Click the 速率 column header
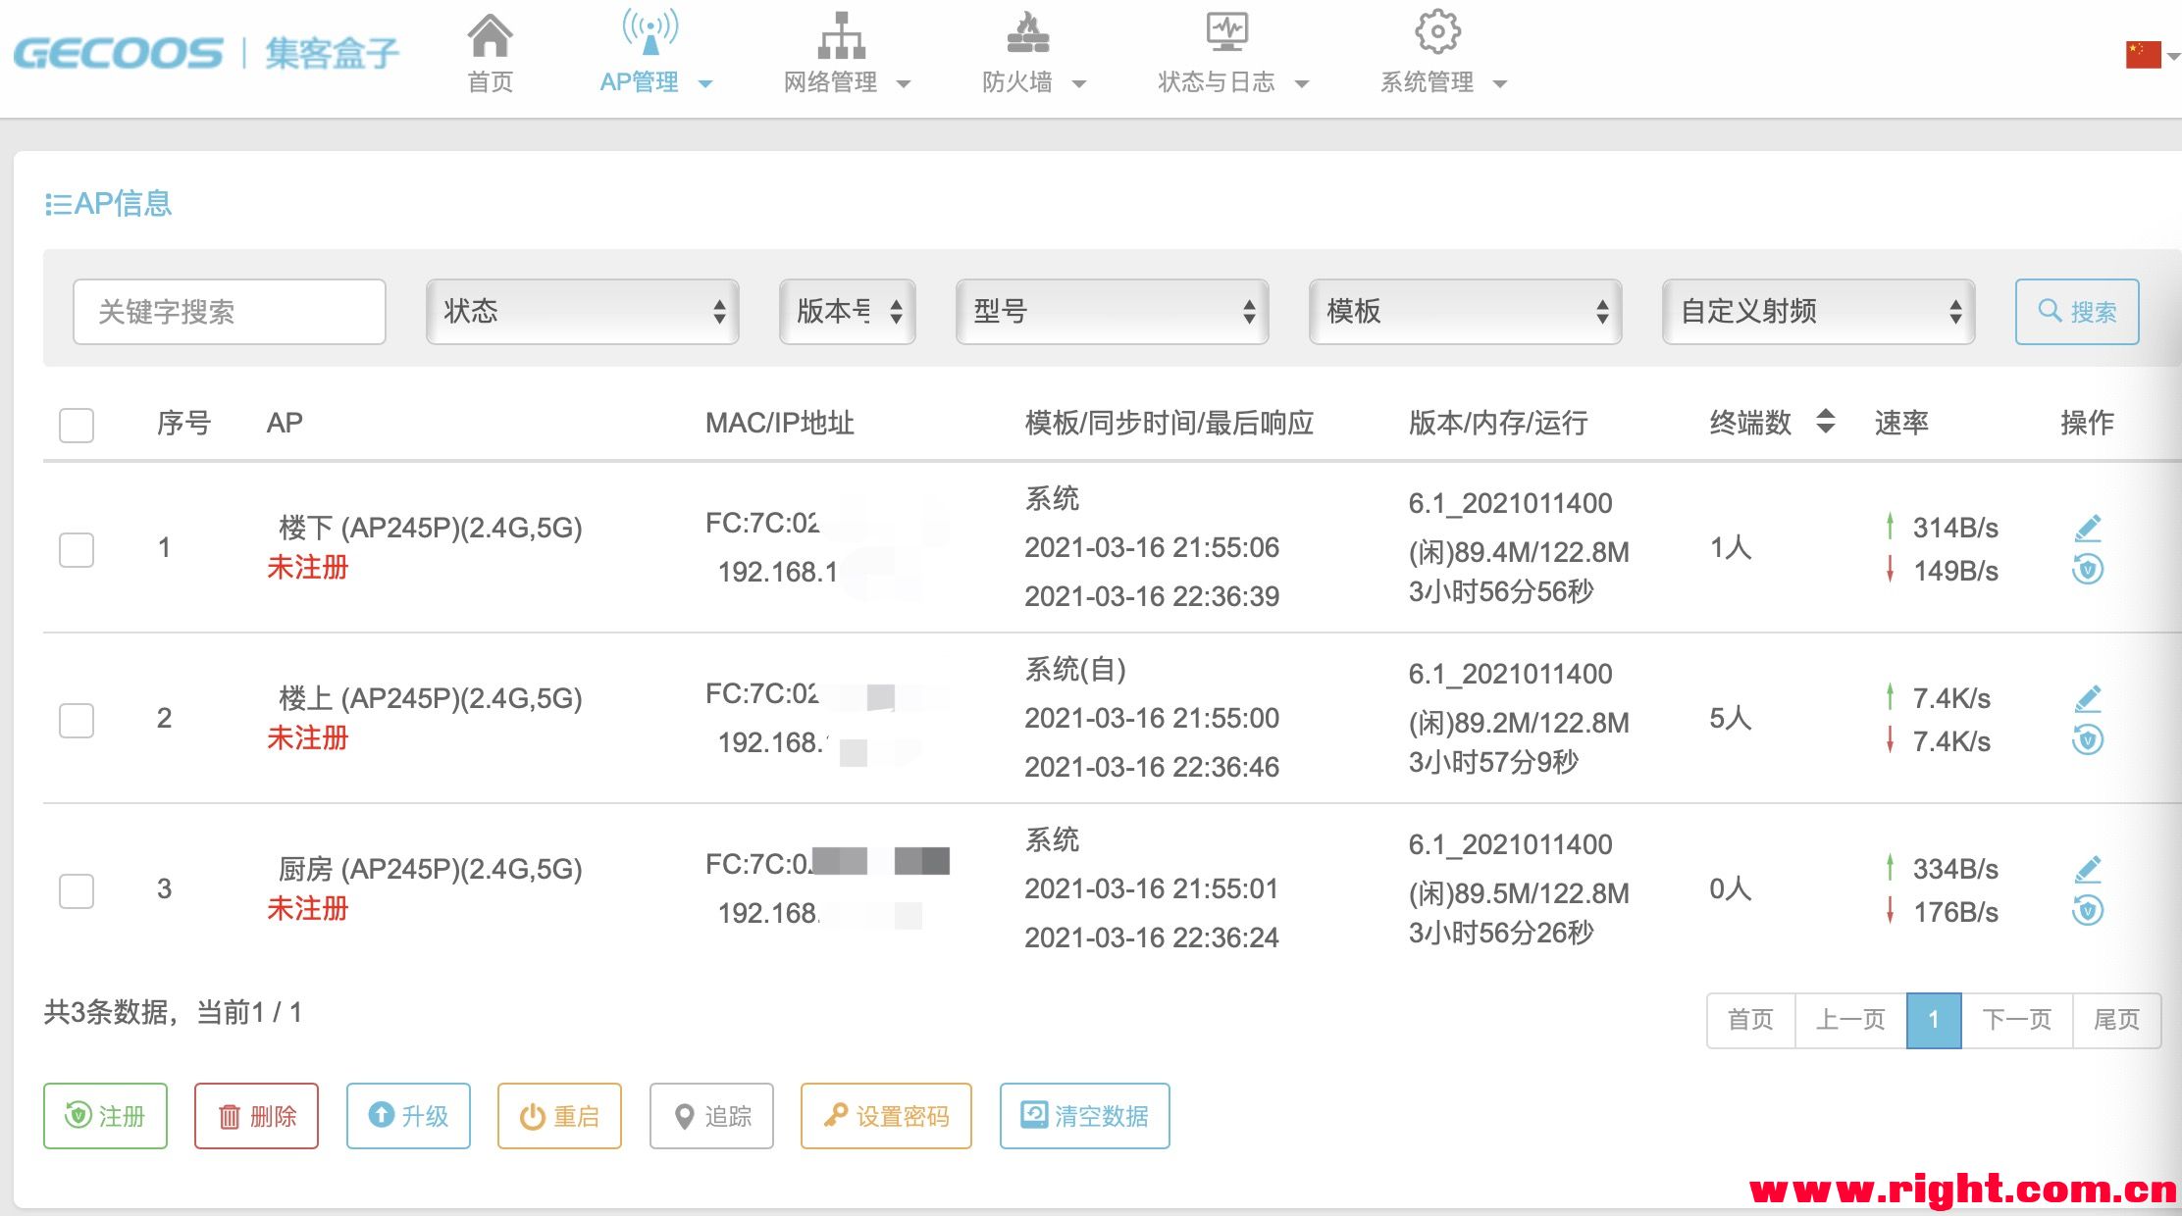Screen dimensions: 2182x1216 [x=1901, y=423]
